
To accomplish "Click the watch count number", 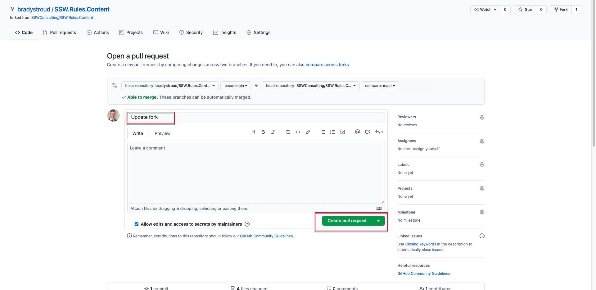I will [x=505, y=10].
